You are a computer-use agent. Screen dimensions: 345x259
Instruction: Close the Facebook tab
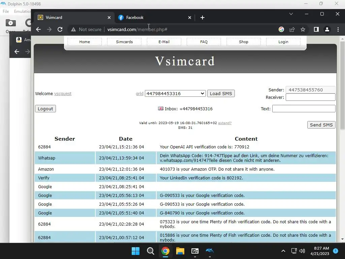pos(190,18)
